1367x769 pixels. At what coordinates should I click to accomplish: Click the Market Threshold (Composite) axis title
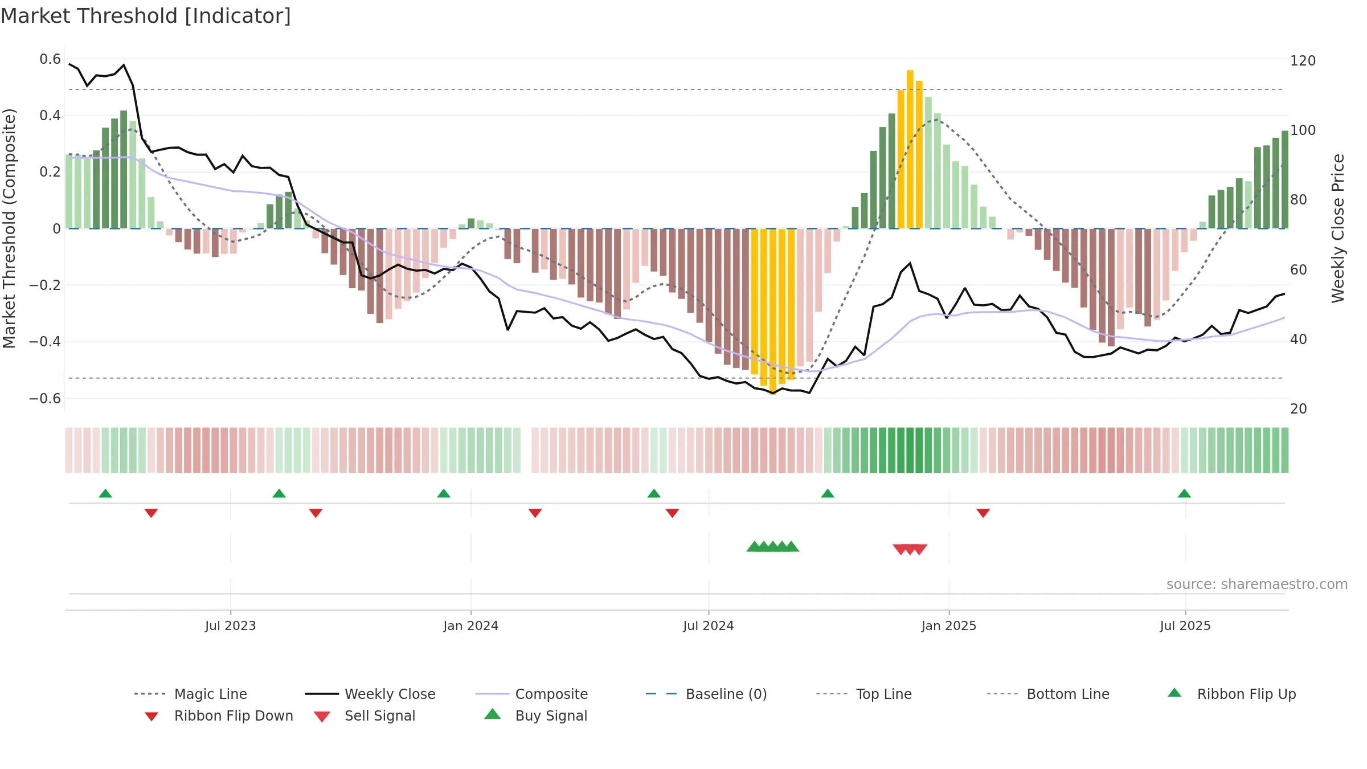[9, 228]
